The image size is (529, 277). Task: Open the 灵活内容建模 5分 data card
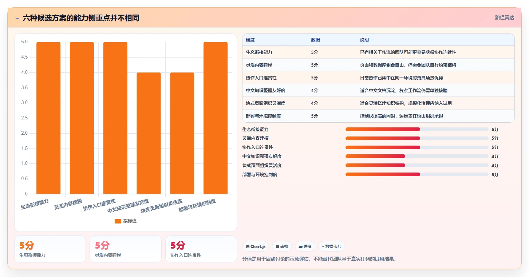(126, 249)
